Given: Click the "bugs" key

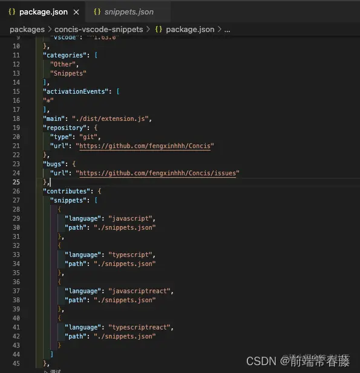Looking at the screenshot, I should tap(54, 164).
